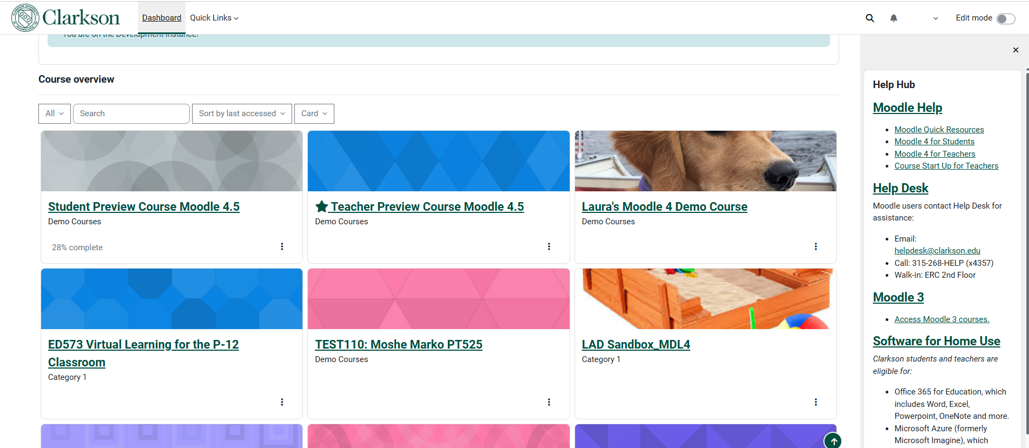Open Sort by last accessed dropdown
1029x448 pixels.
tap(242, 113)
